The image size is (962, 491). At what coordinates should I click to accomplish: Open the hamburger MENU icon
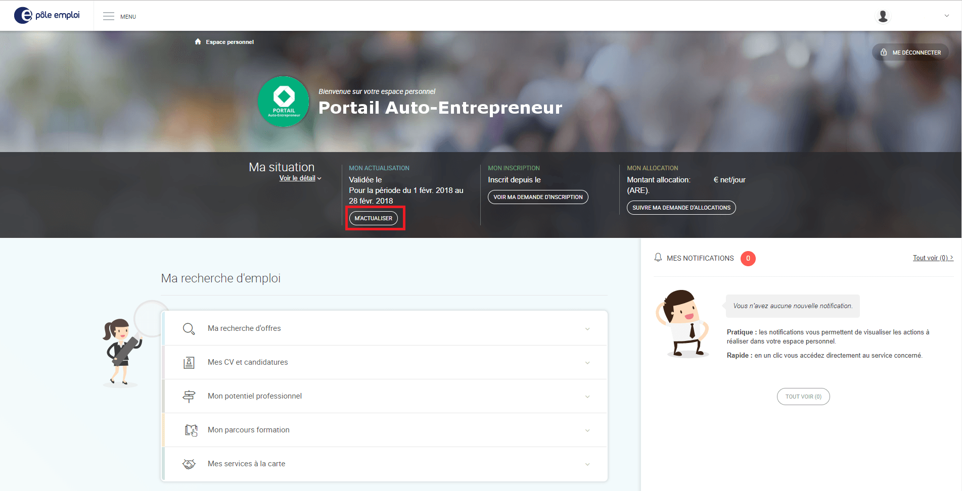pos(109,16)
